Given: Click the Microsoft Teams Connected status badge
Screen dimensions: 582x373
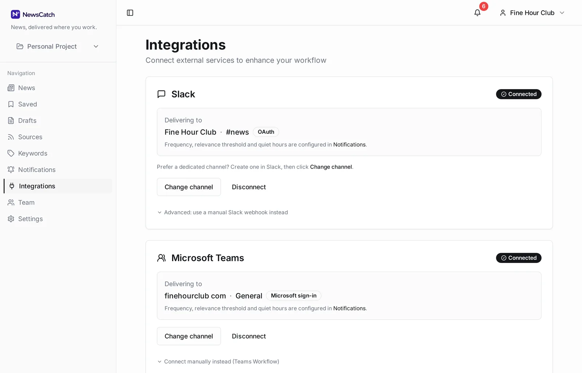Looking at the screenshot, I should coord(519,258).
